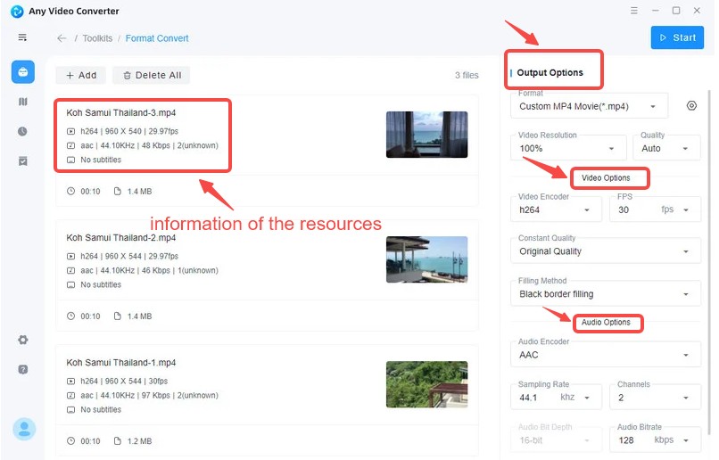Open the completed tasks sidebar icon

tap(23, 160)
